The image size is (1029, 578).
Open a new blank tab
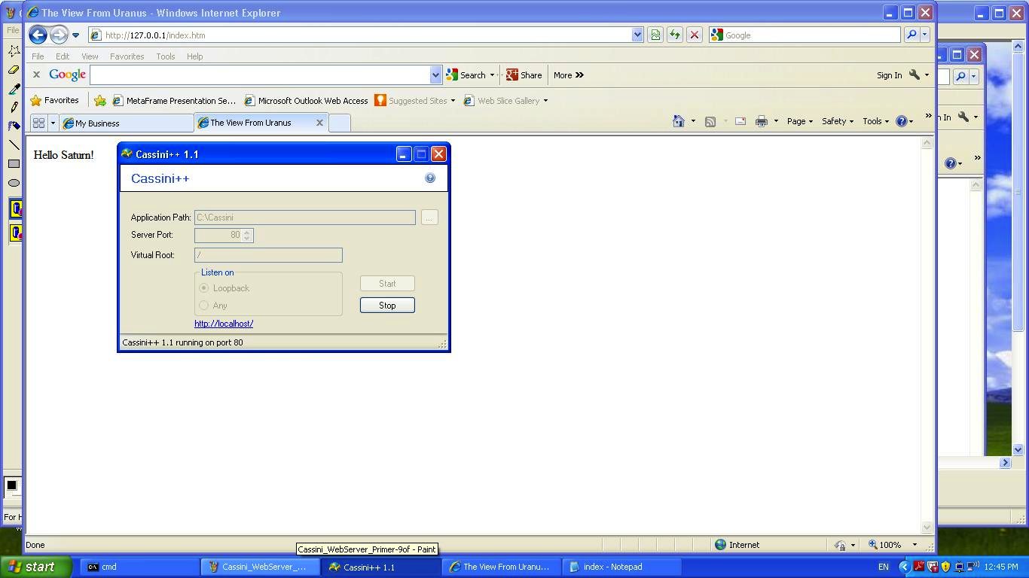[x=340, y=123]
